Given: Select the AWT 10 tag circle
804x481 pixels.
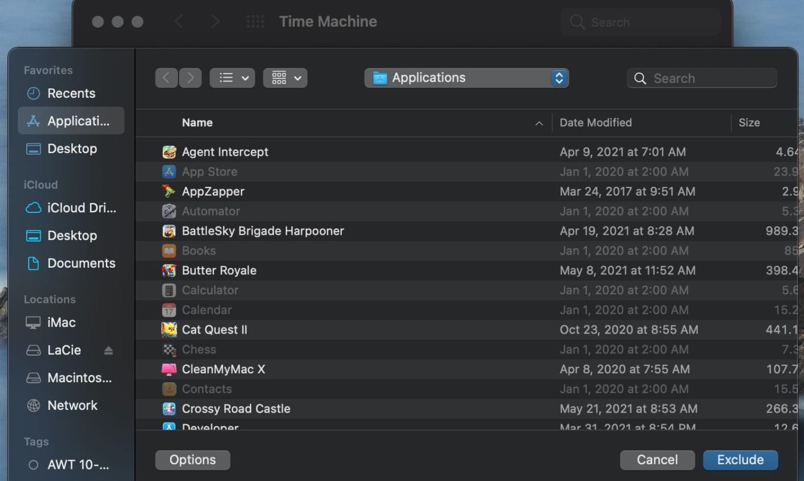Looking at the screenshot, I should tap(33, 465).
